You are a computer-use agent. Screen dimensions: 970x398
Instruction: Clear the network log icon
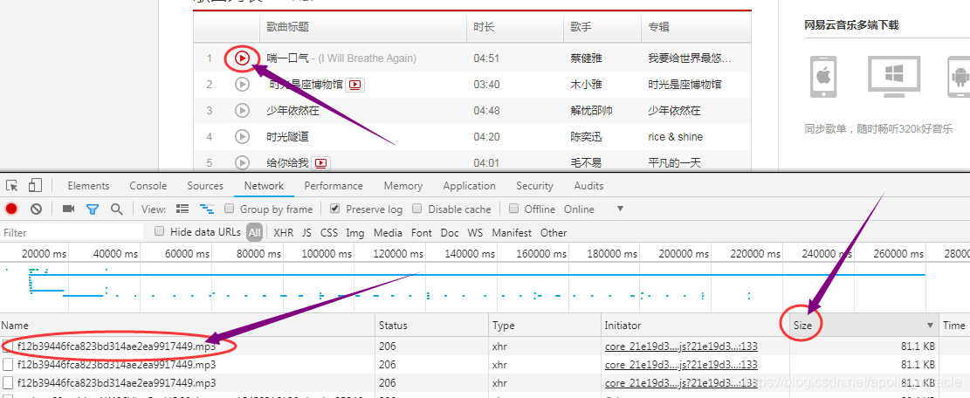tap(36, 209)
